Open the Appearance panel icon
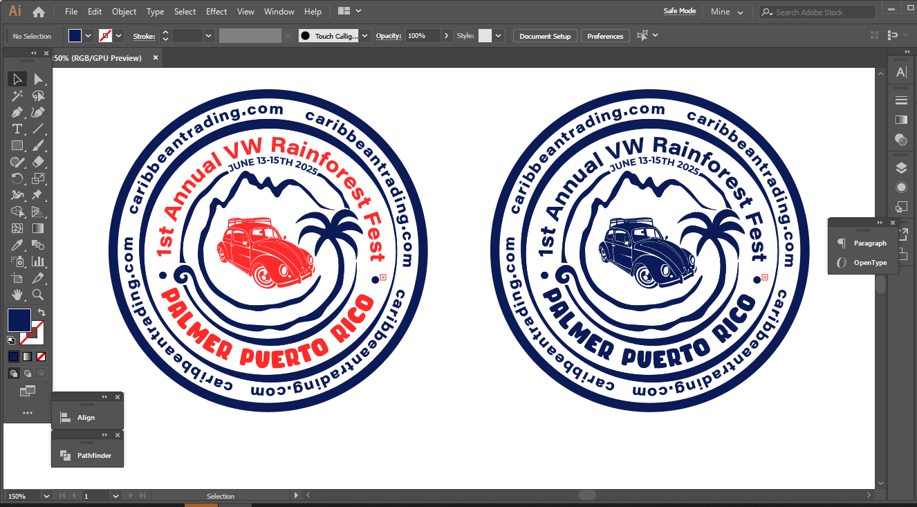 tap(901, 187)
